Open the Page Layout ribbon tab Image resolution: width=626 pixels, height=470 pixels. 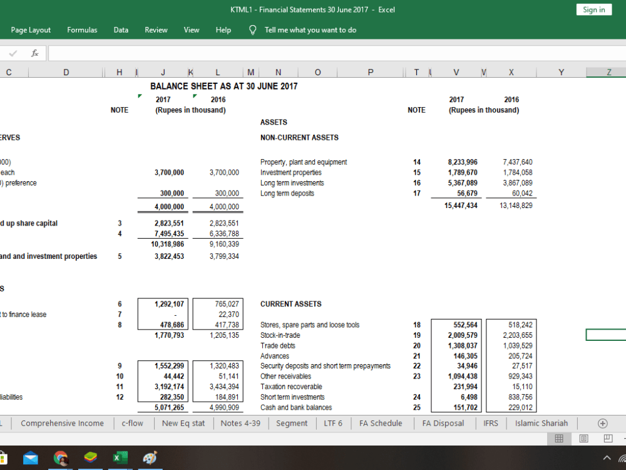(31, 30)
